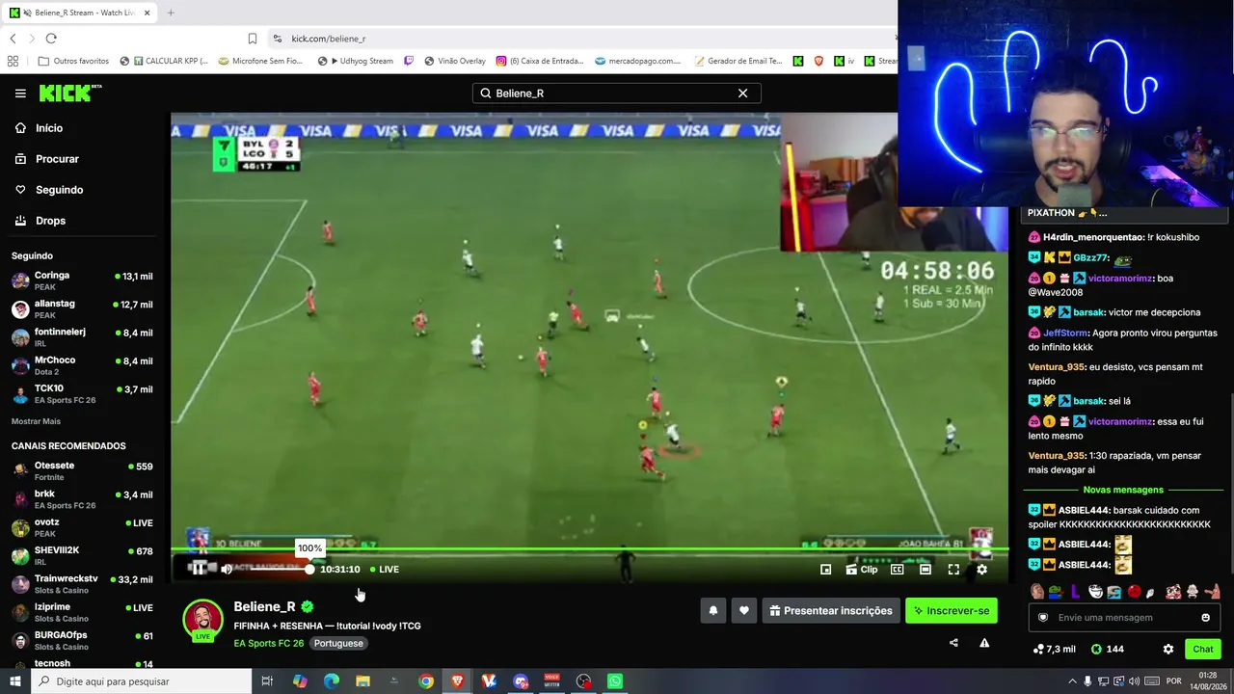Click the green Chat send button
1234x694 pixels.
click(x=1202, y=649)
